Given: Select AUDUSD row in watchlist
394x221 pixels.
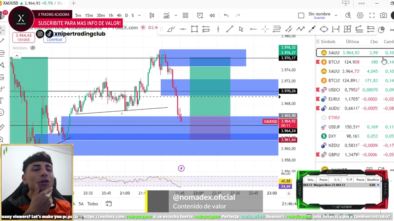Looking at the screenshot, I should coord(355,108).
